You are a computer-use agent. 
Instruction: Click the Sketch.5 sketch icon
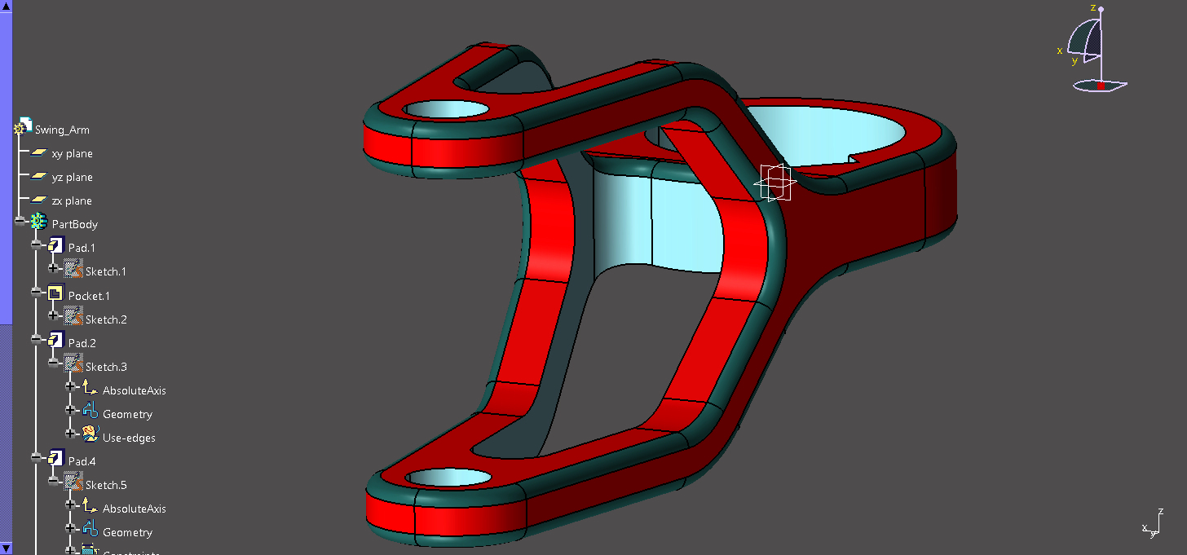(73, 482)
